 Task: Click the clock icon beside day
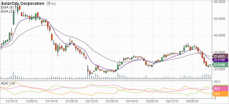(48, 4)
